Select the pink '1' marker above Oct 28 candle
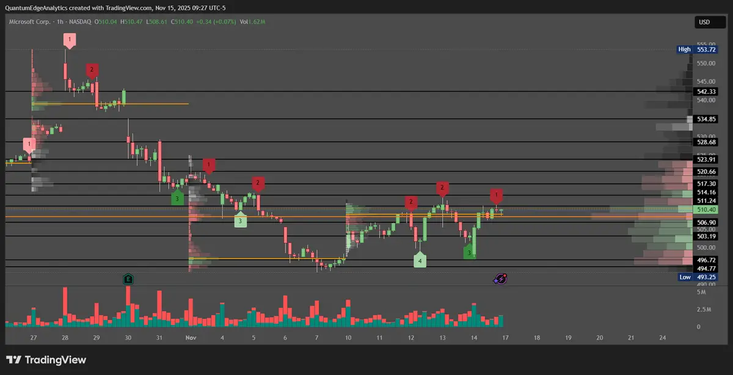 coord(70,40)
